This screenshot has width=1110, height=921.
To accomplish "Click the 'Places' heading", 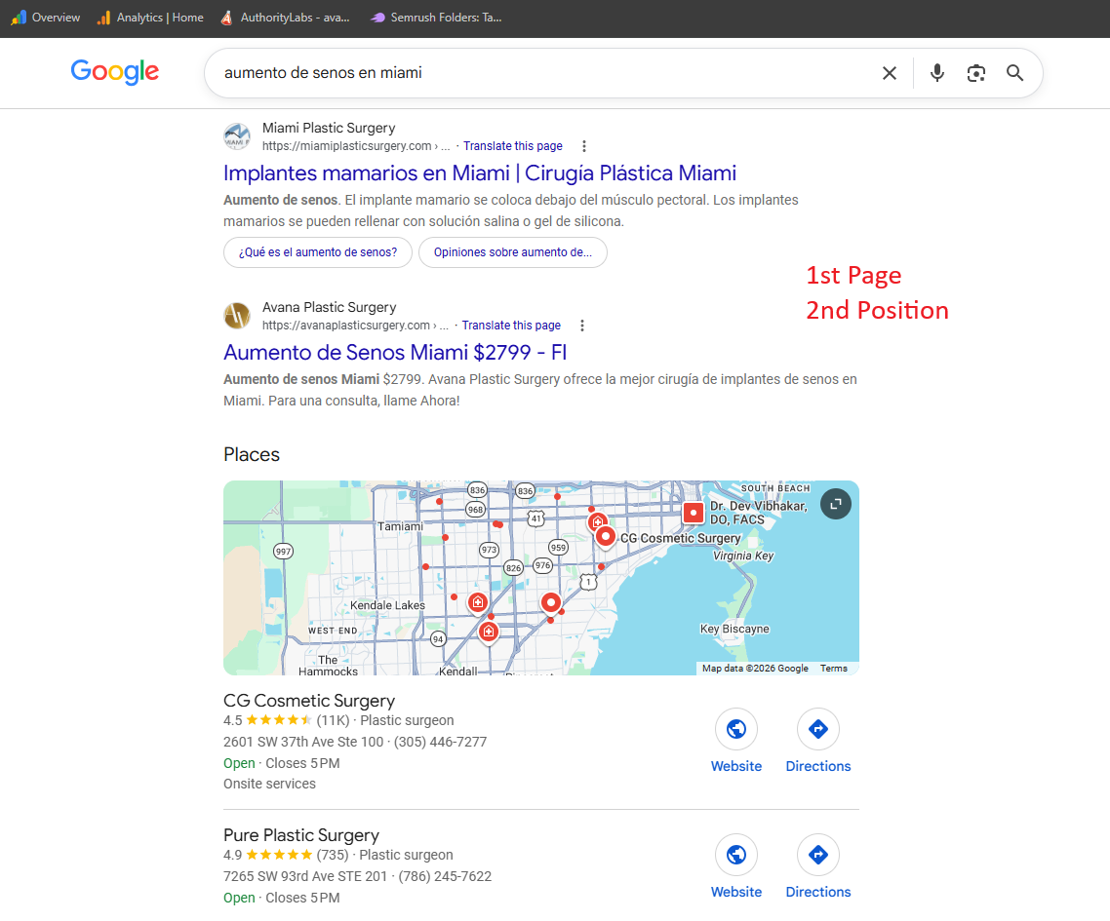I will click(252, 455).
